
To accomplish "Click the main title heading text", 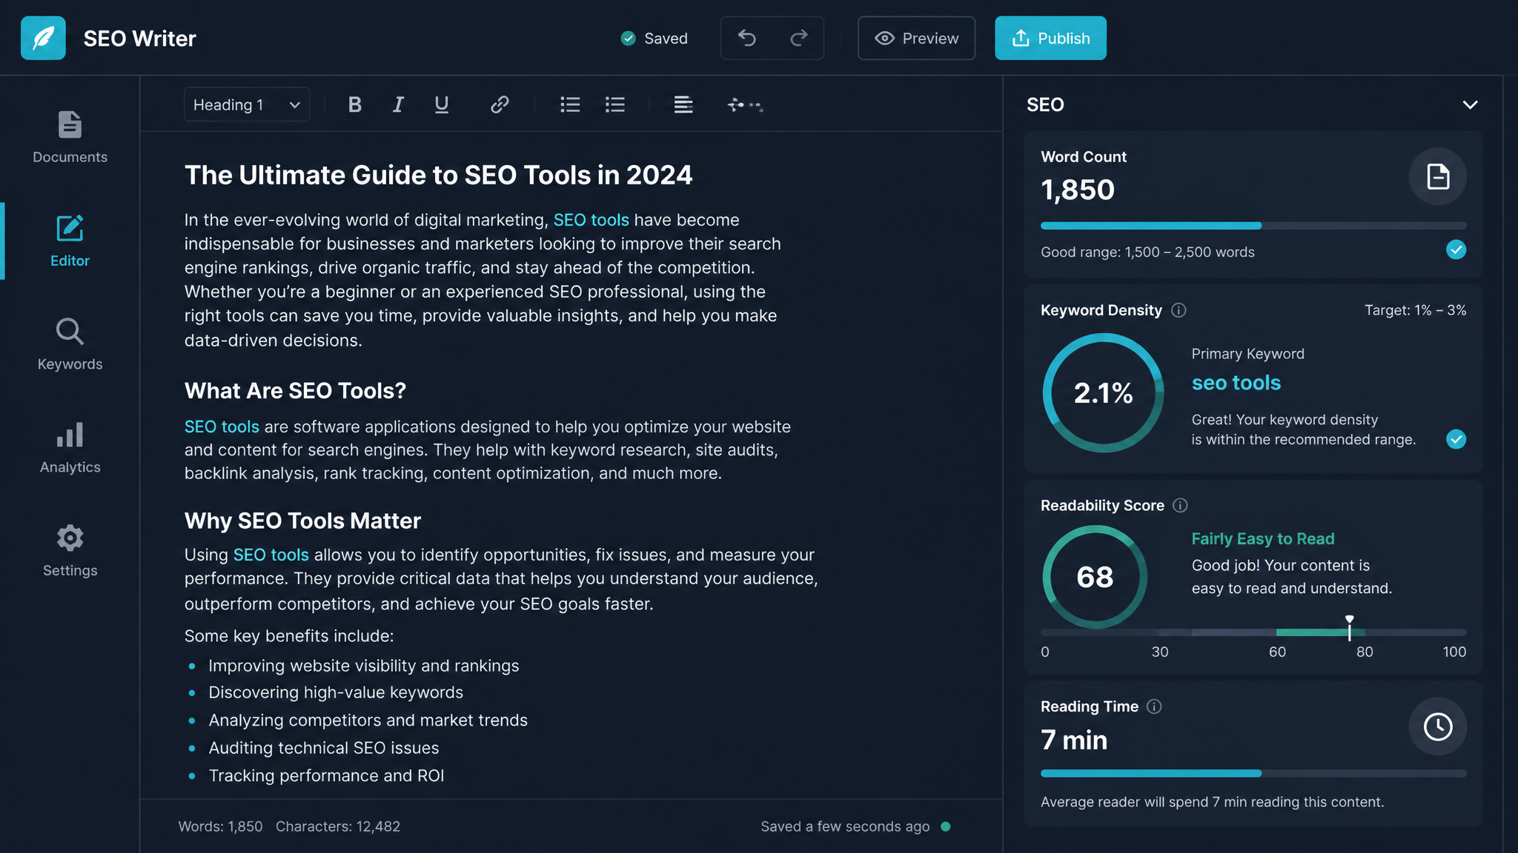I will pos(438,175).
